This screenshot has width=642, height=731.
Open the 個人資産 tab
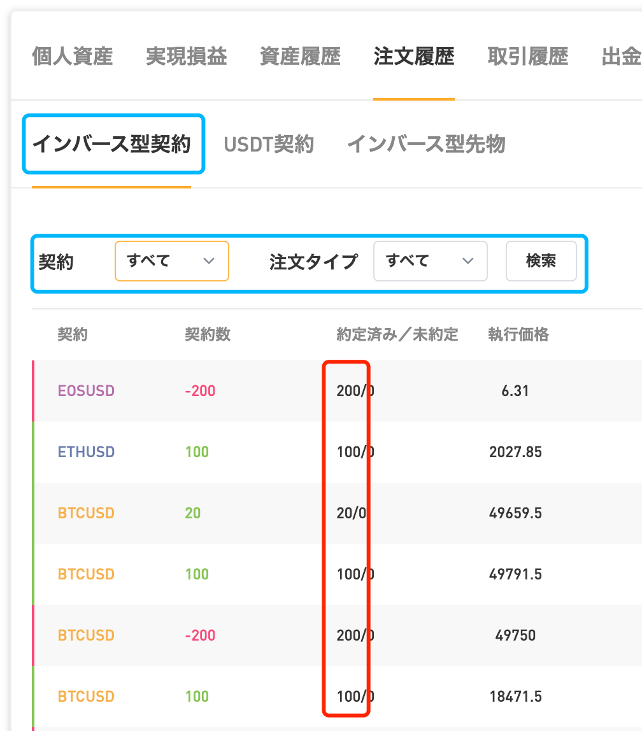coord(72,57)
